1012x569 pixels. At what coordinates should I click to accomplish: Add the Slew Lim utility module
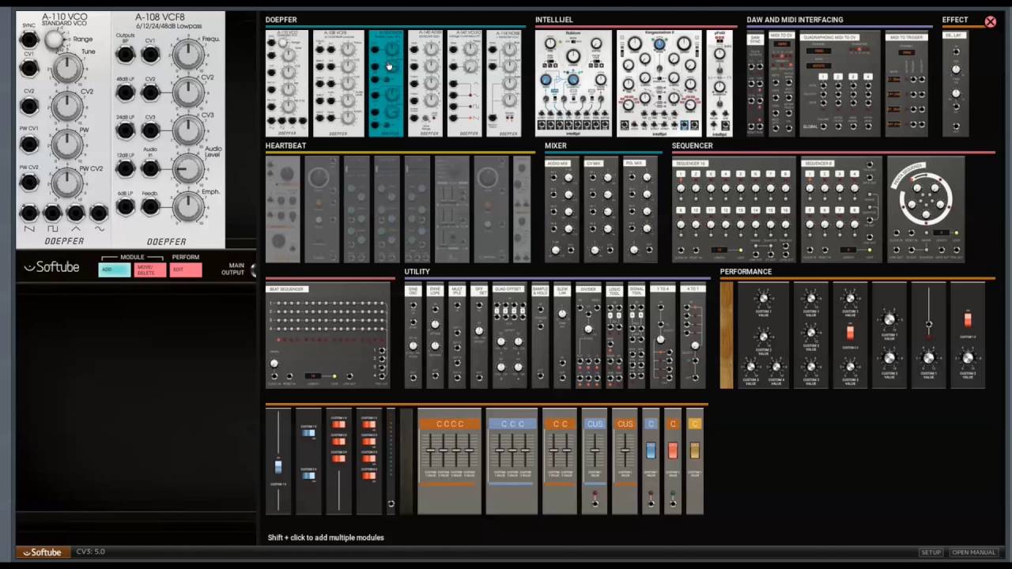tap(562, 335)
